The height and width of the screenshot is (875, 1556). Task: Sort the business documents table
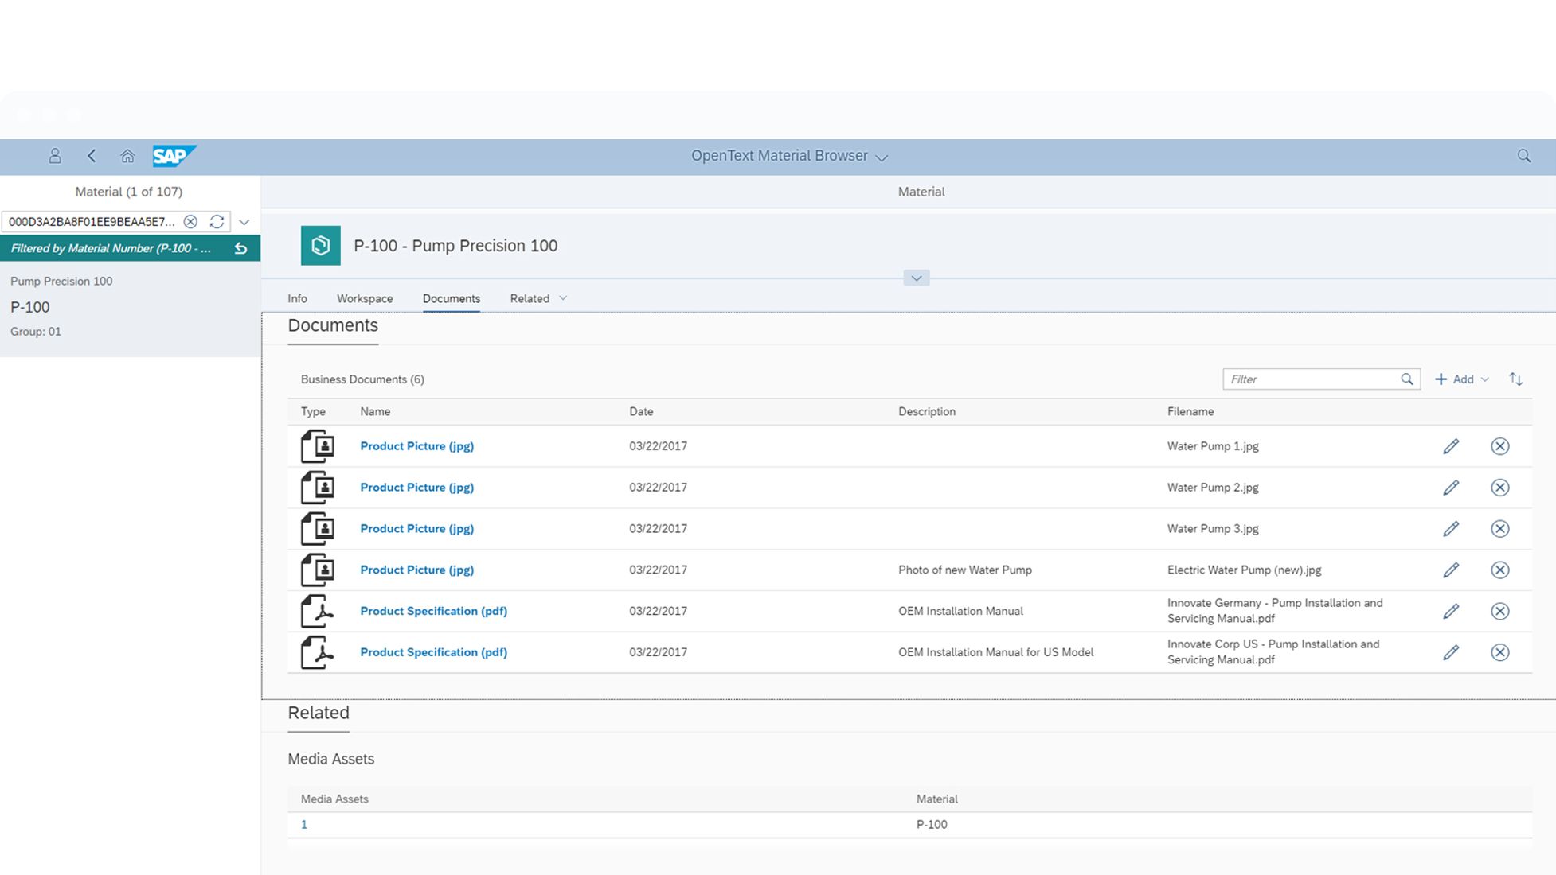[x=1515, y=379]
